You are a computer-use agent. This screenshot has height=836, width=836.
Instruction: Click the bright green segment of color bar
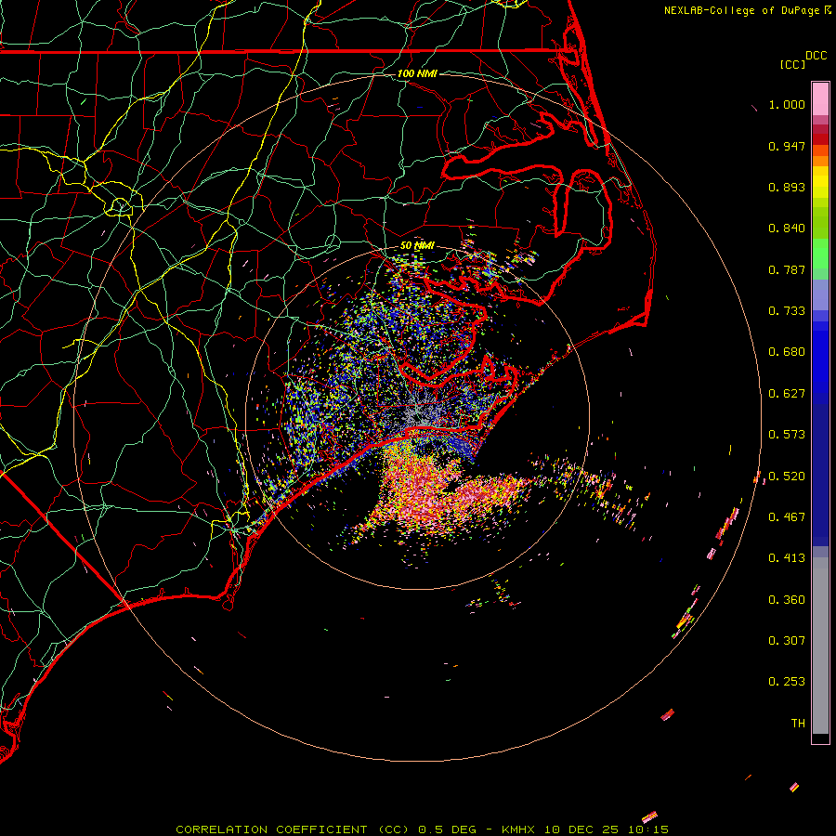[820, 254]
